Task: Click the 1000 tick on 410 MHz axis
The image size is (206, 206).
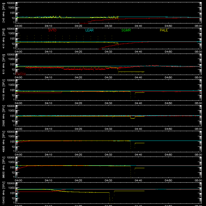Action: 12,33
